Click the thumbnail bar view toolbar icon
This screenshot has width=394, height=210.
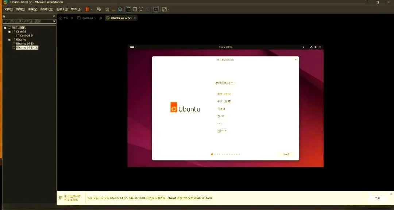coord(135,9)
